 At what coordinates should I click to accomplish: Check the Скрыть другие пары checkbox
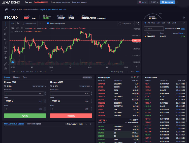tap(66, 124)
